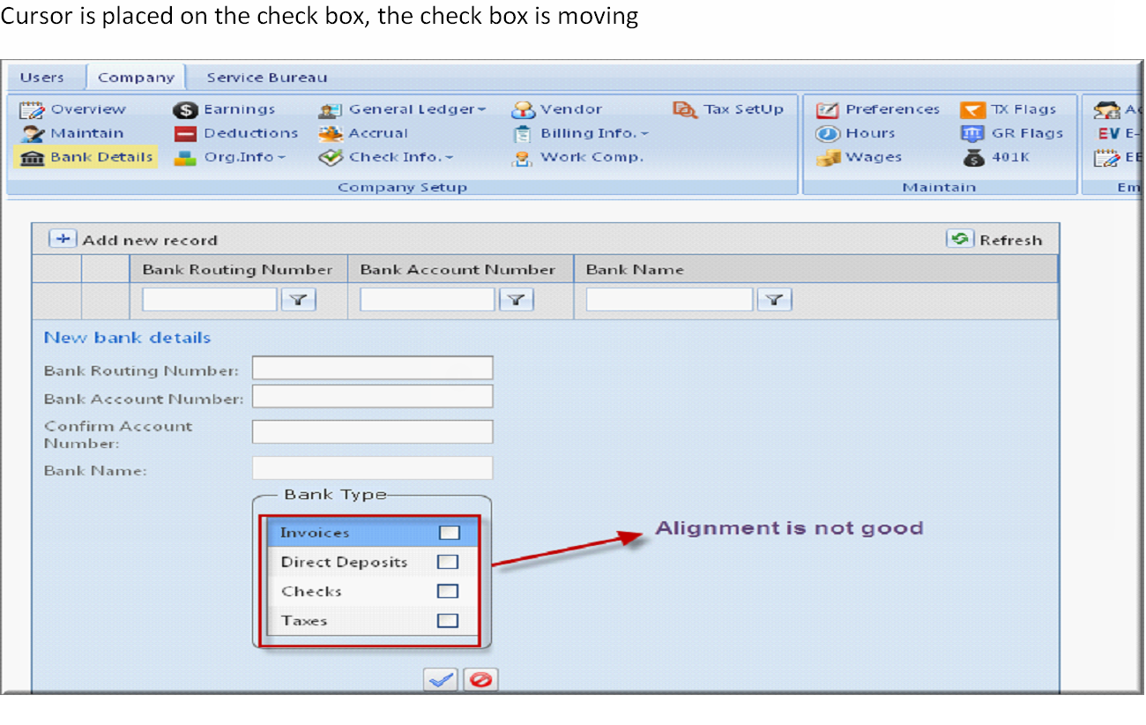Expand the Check Info dropdown arrow
The height and width of the screenshot is (725, 1146).
point(449,158)
